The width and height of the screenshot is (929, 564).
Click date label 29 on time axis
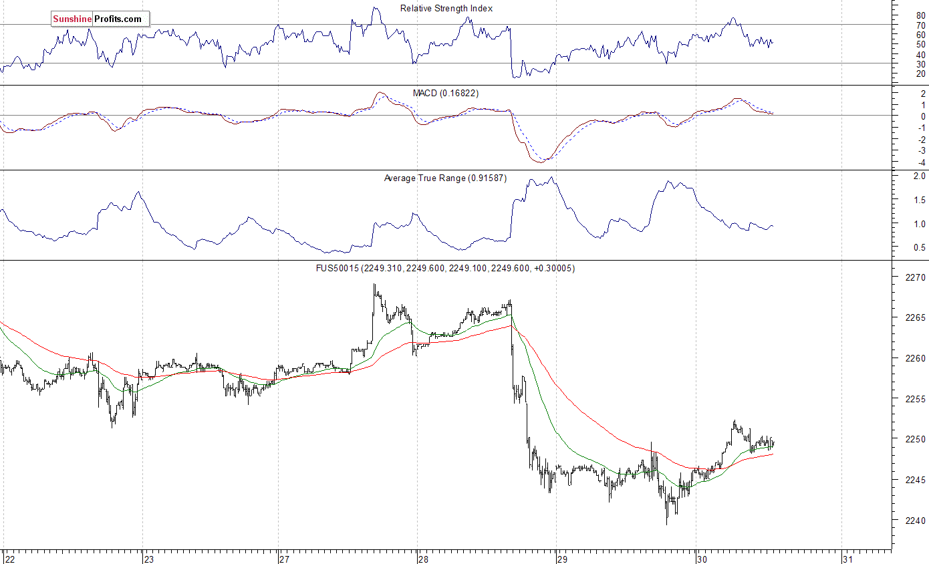tap(562, 559)
